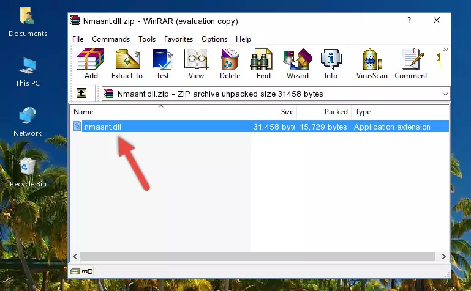
Task: Open the Help menu
Action: pyautogui.click(x=243, y=39)
